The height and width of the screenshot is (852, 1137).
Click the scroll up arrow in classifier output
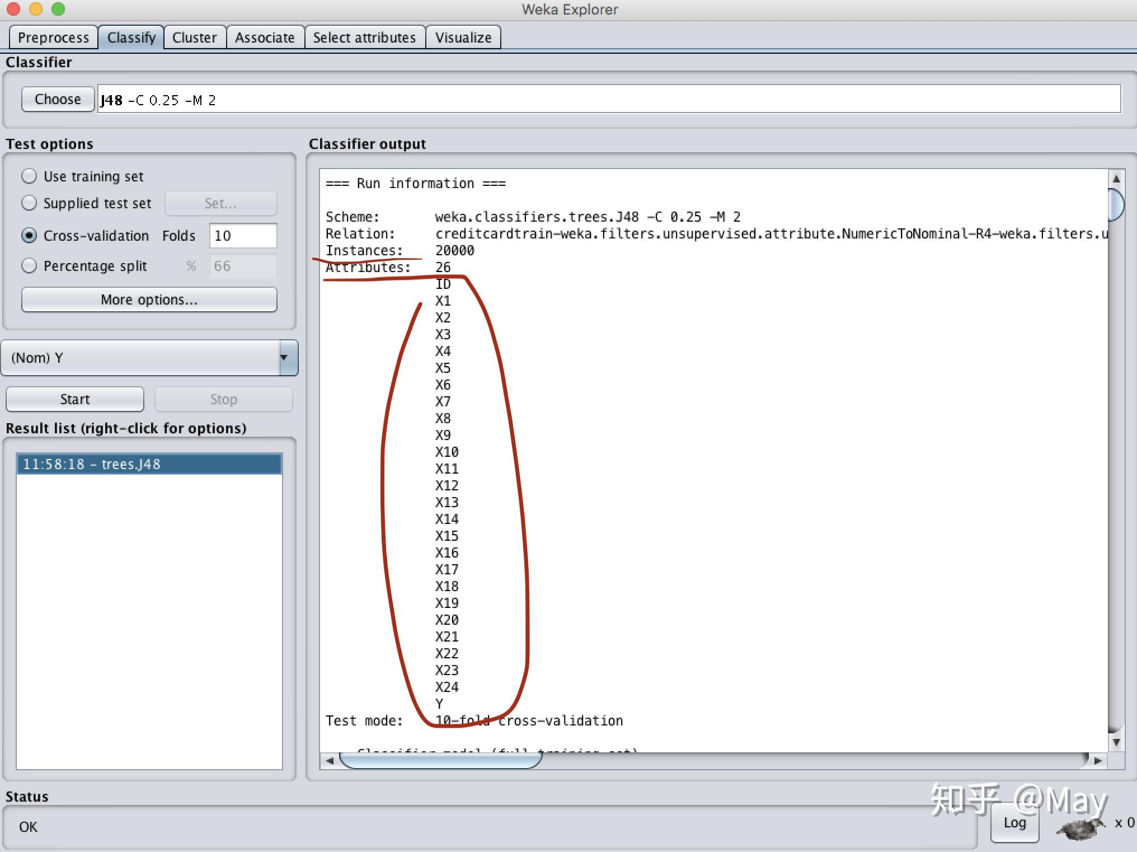[x=1116, y=179]
